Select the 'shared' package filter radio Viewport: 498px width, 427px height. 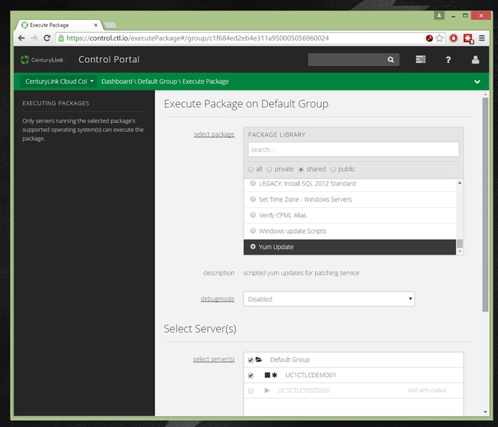[301, 170]
